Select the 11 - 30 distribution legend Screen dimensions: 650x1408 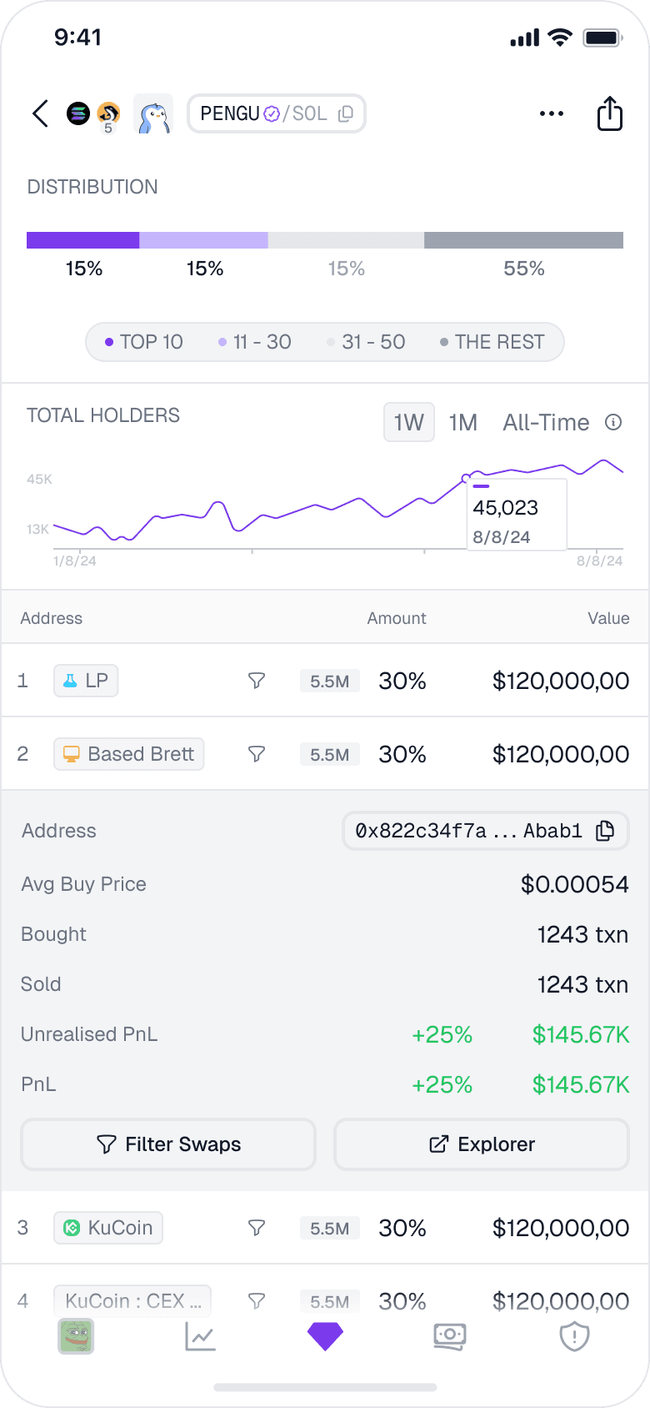pos(255,342)
